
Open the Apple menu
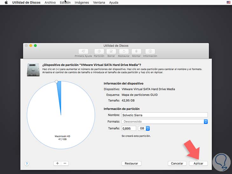pyautogui.click(x=6, y=3)
